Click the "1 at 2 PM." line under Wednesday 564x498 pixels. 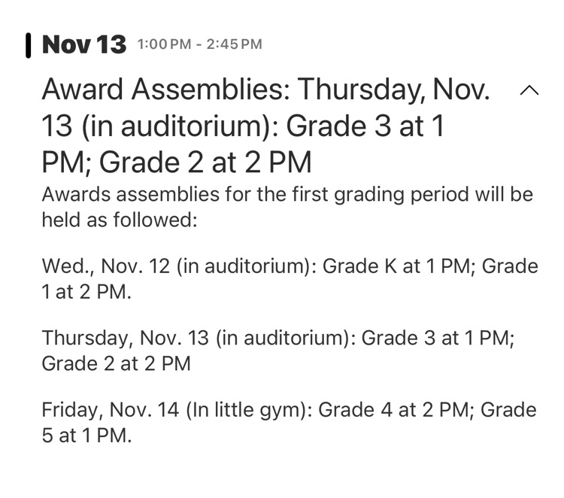(86, 292)
